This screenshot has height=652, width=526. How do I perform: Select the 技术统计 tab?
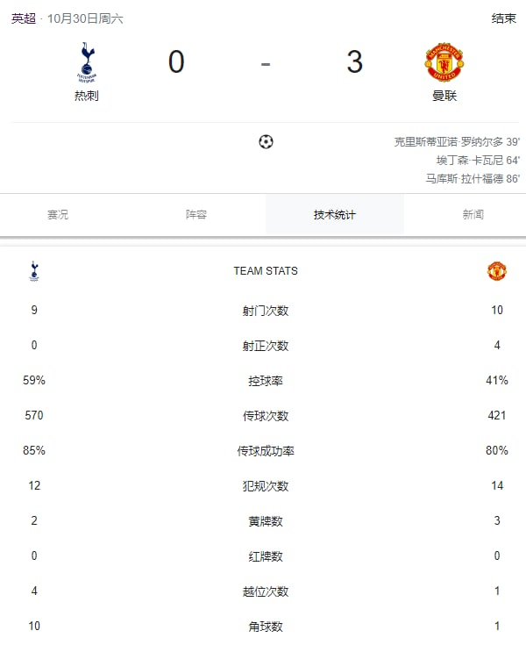335,215
